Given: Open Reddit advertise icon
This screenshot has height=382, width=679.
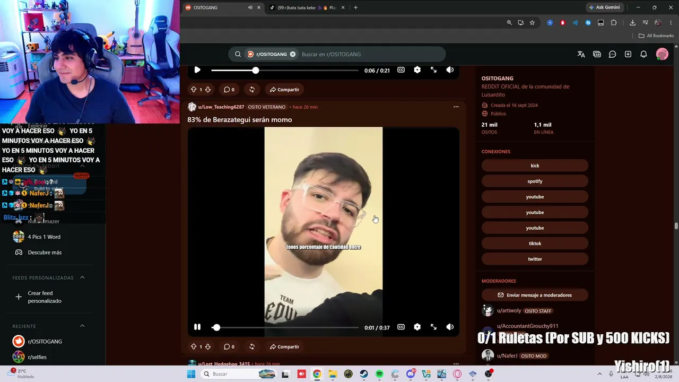Looking at the screenshot, I should (597, 54).
